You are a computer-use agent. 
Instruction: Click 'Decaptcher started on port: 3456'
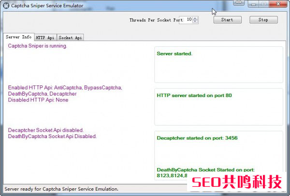coord(197,138)
